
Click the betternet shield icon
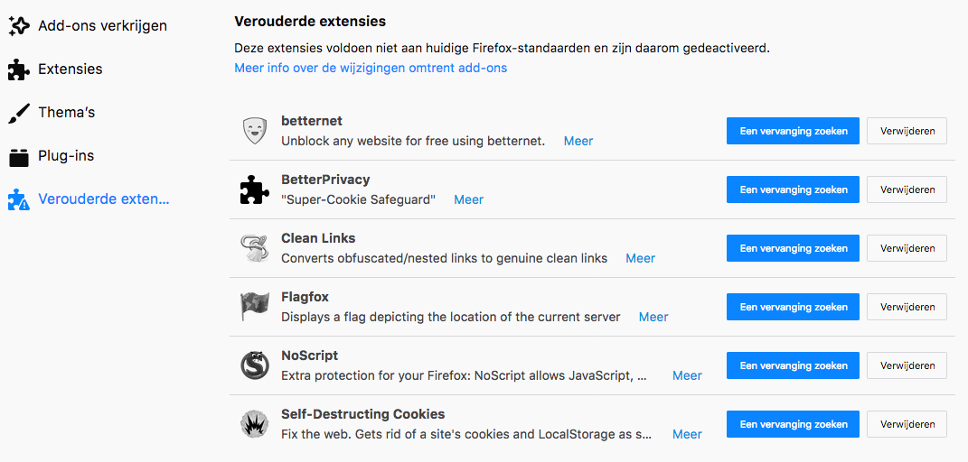(x=255, y=132)
